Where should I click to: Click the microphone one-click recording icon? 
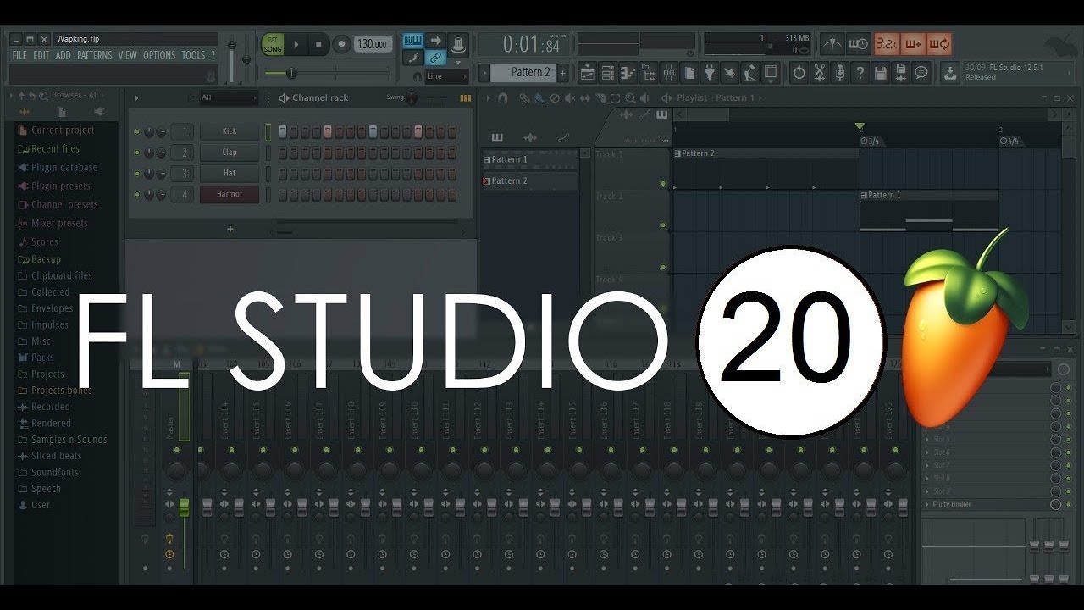click(840, 73)
